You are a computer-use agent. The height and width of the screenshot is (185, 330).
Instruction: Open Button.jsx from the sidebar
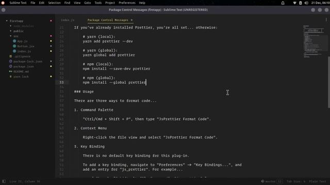pos(26,46)
